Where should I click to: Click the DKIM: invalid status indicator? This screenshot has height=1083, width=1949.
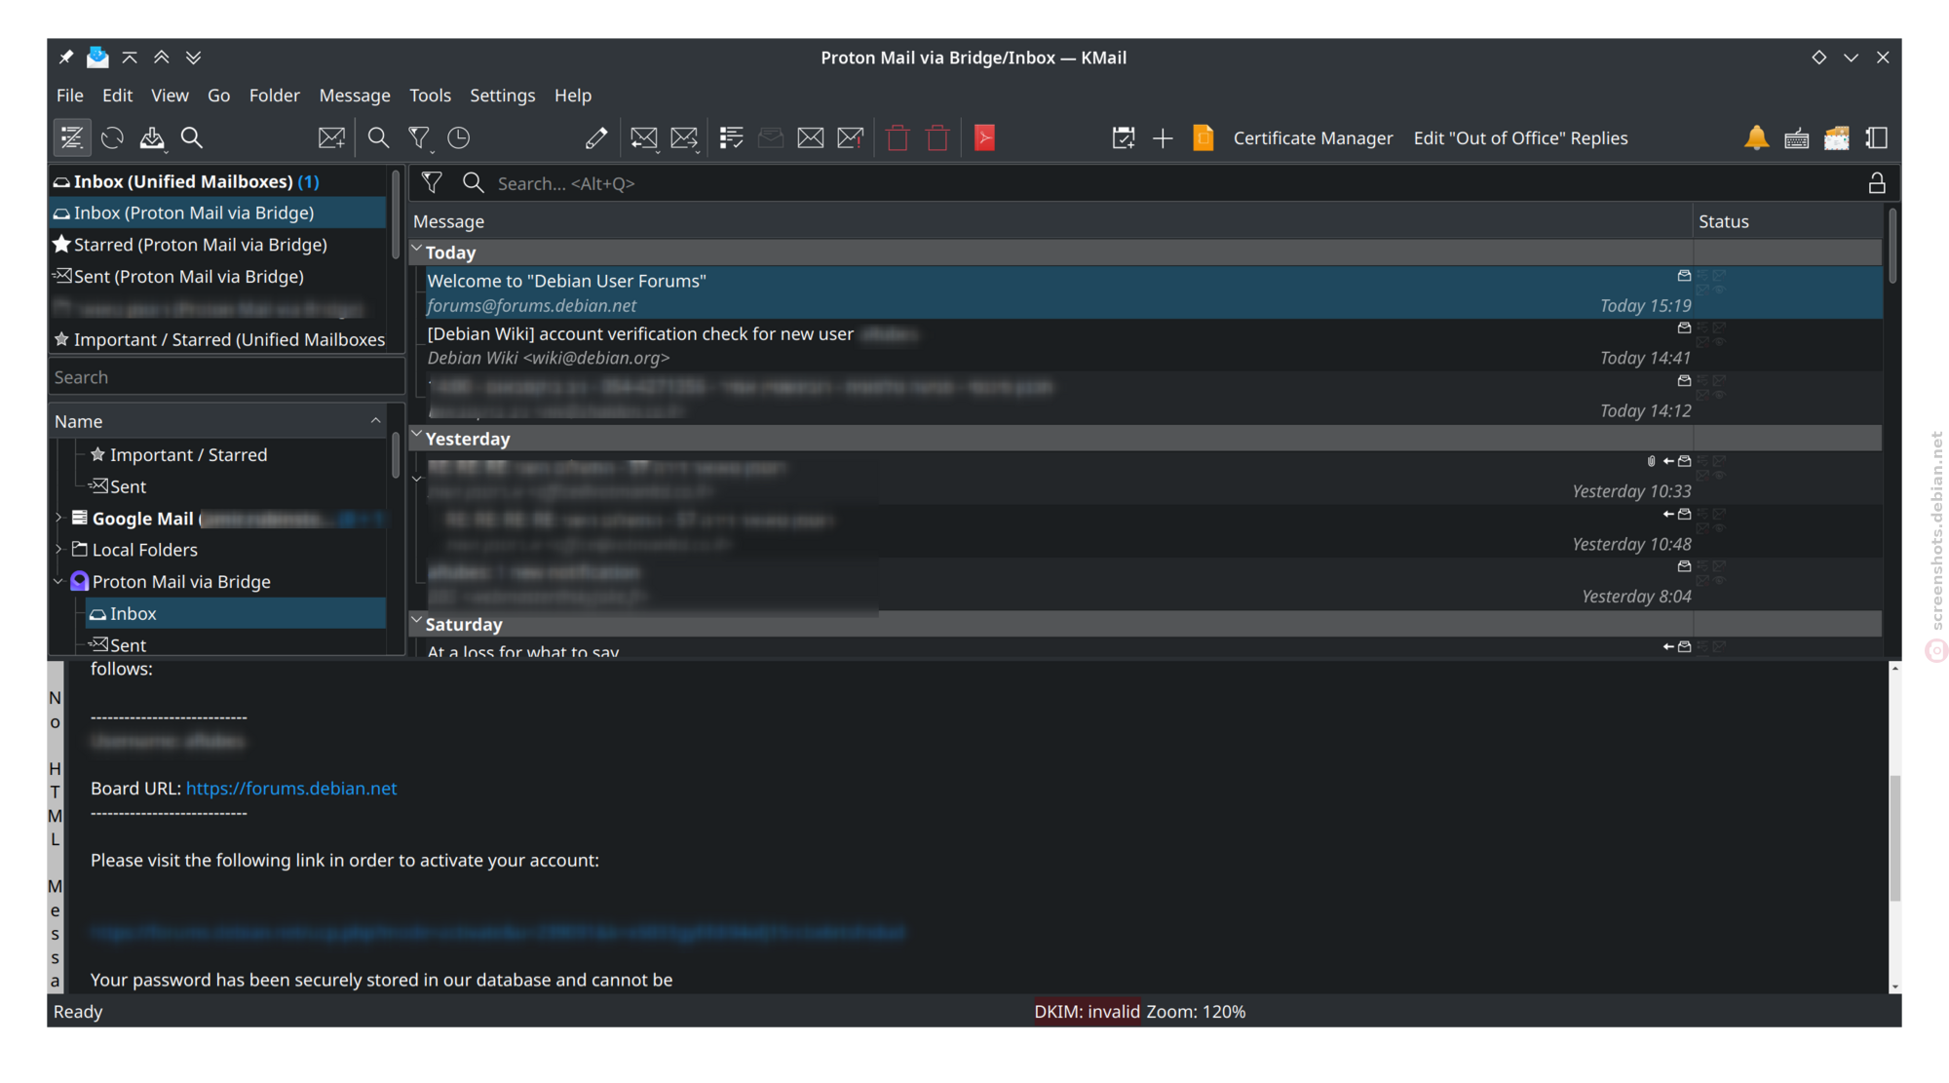[1087, 1012]
